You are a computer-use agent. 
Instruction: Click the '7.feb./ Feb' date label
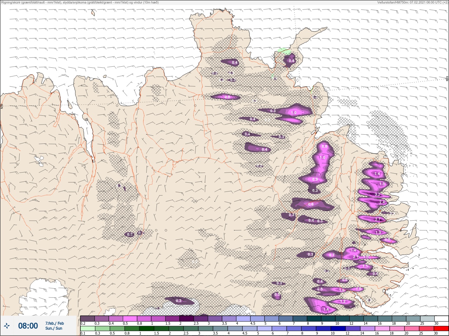[x=54, y=323]
